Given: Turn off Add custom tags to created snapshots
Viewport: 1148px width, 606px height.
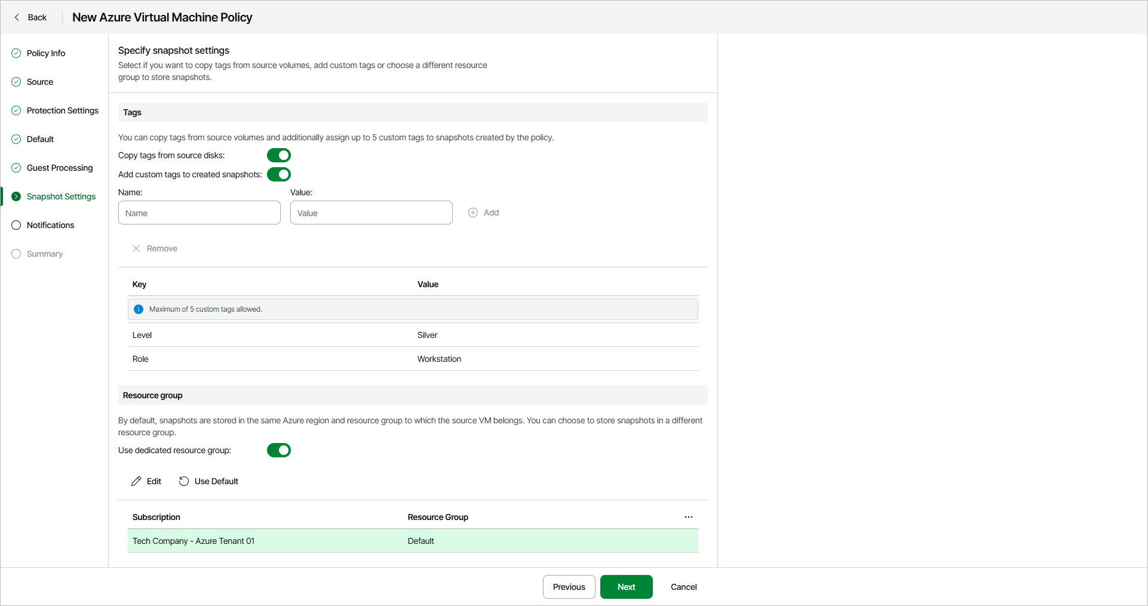Looking at the screenshot, I should click(x=278, y=174).
